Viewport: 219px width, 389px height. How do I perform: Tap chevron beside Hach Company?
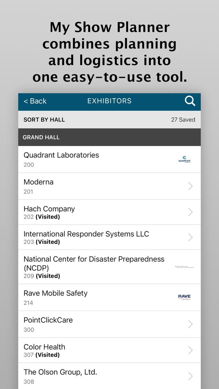[x=190, y=212]
